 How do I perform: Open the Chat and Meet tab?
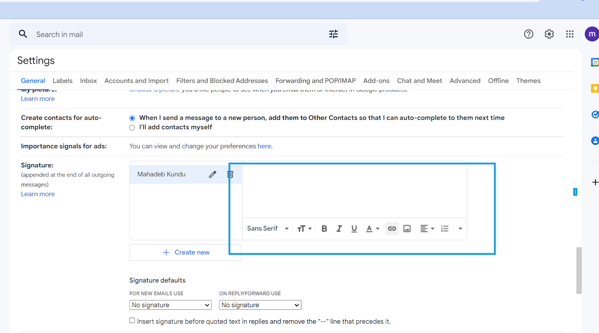(x=420, y=81)
